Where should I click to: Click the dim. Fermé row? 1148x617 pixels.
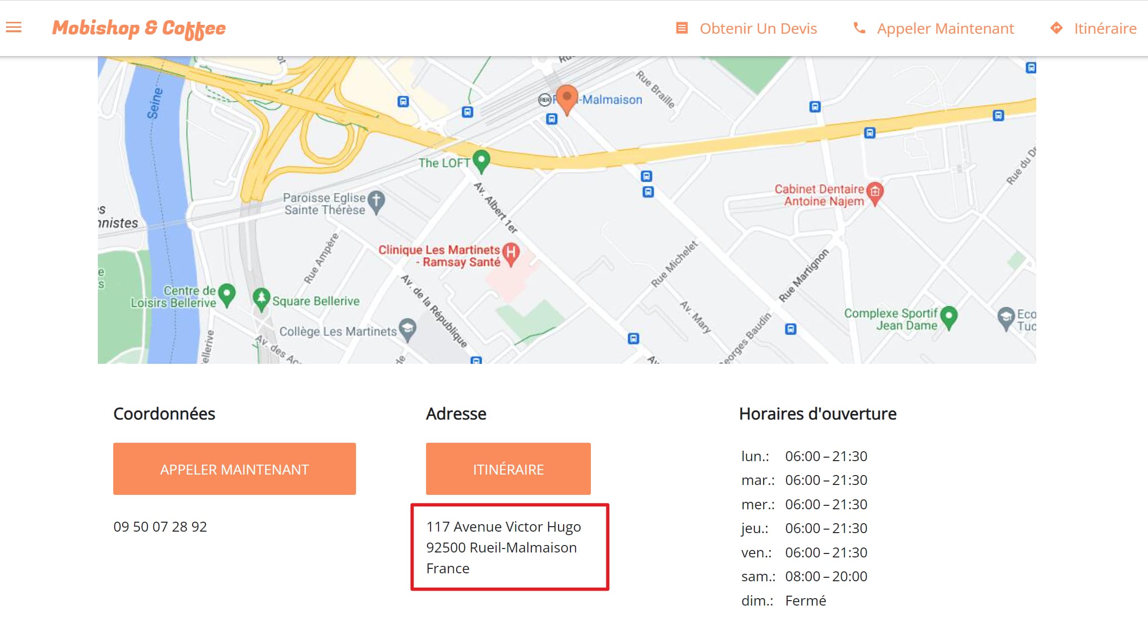click(x=784, y=601)
